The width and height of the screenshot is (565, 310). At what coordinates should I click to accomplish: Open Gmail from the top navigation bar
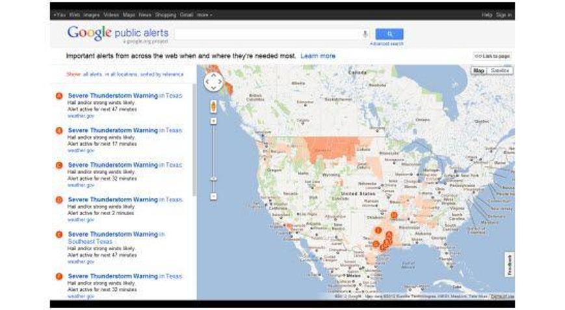pos(187,14)
